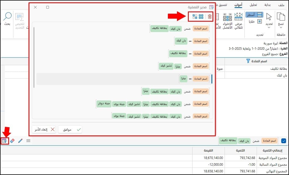
Task: Click the الكمية column header in summary table
Action: coord(241,150)
